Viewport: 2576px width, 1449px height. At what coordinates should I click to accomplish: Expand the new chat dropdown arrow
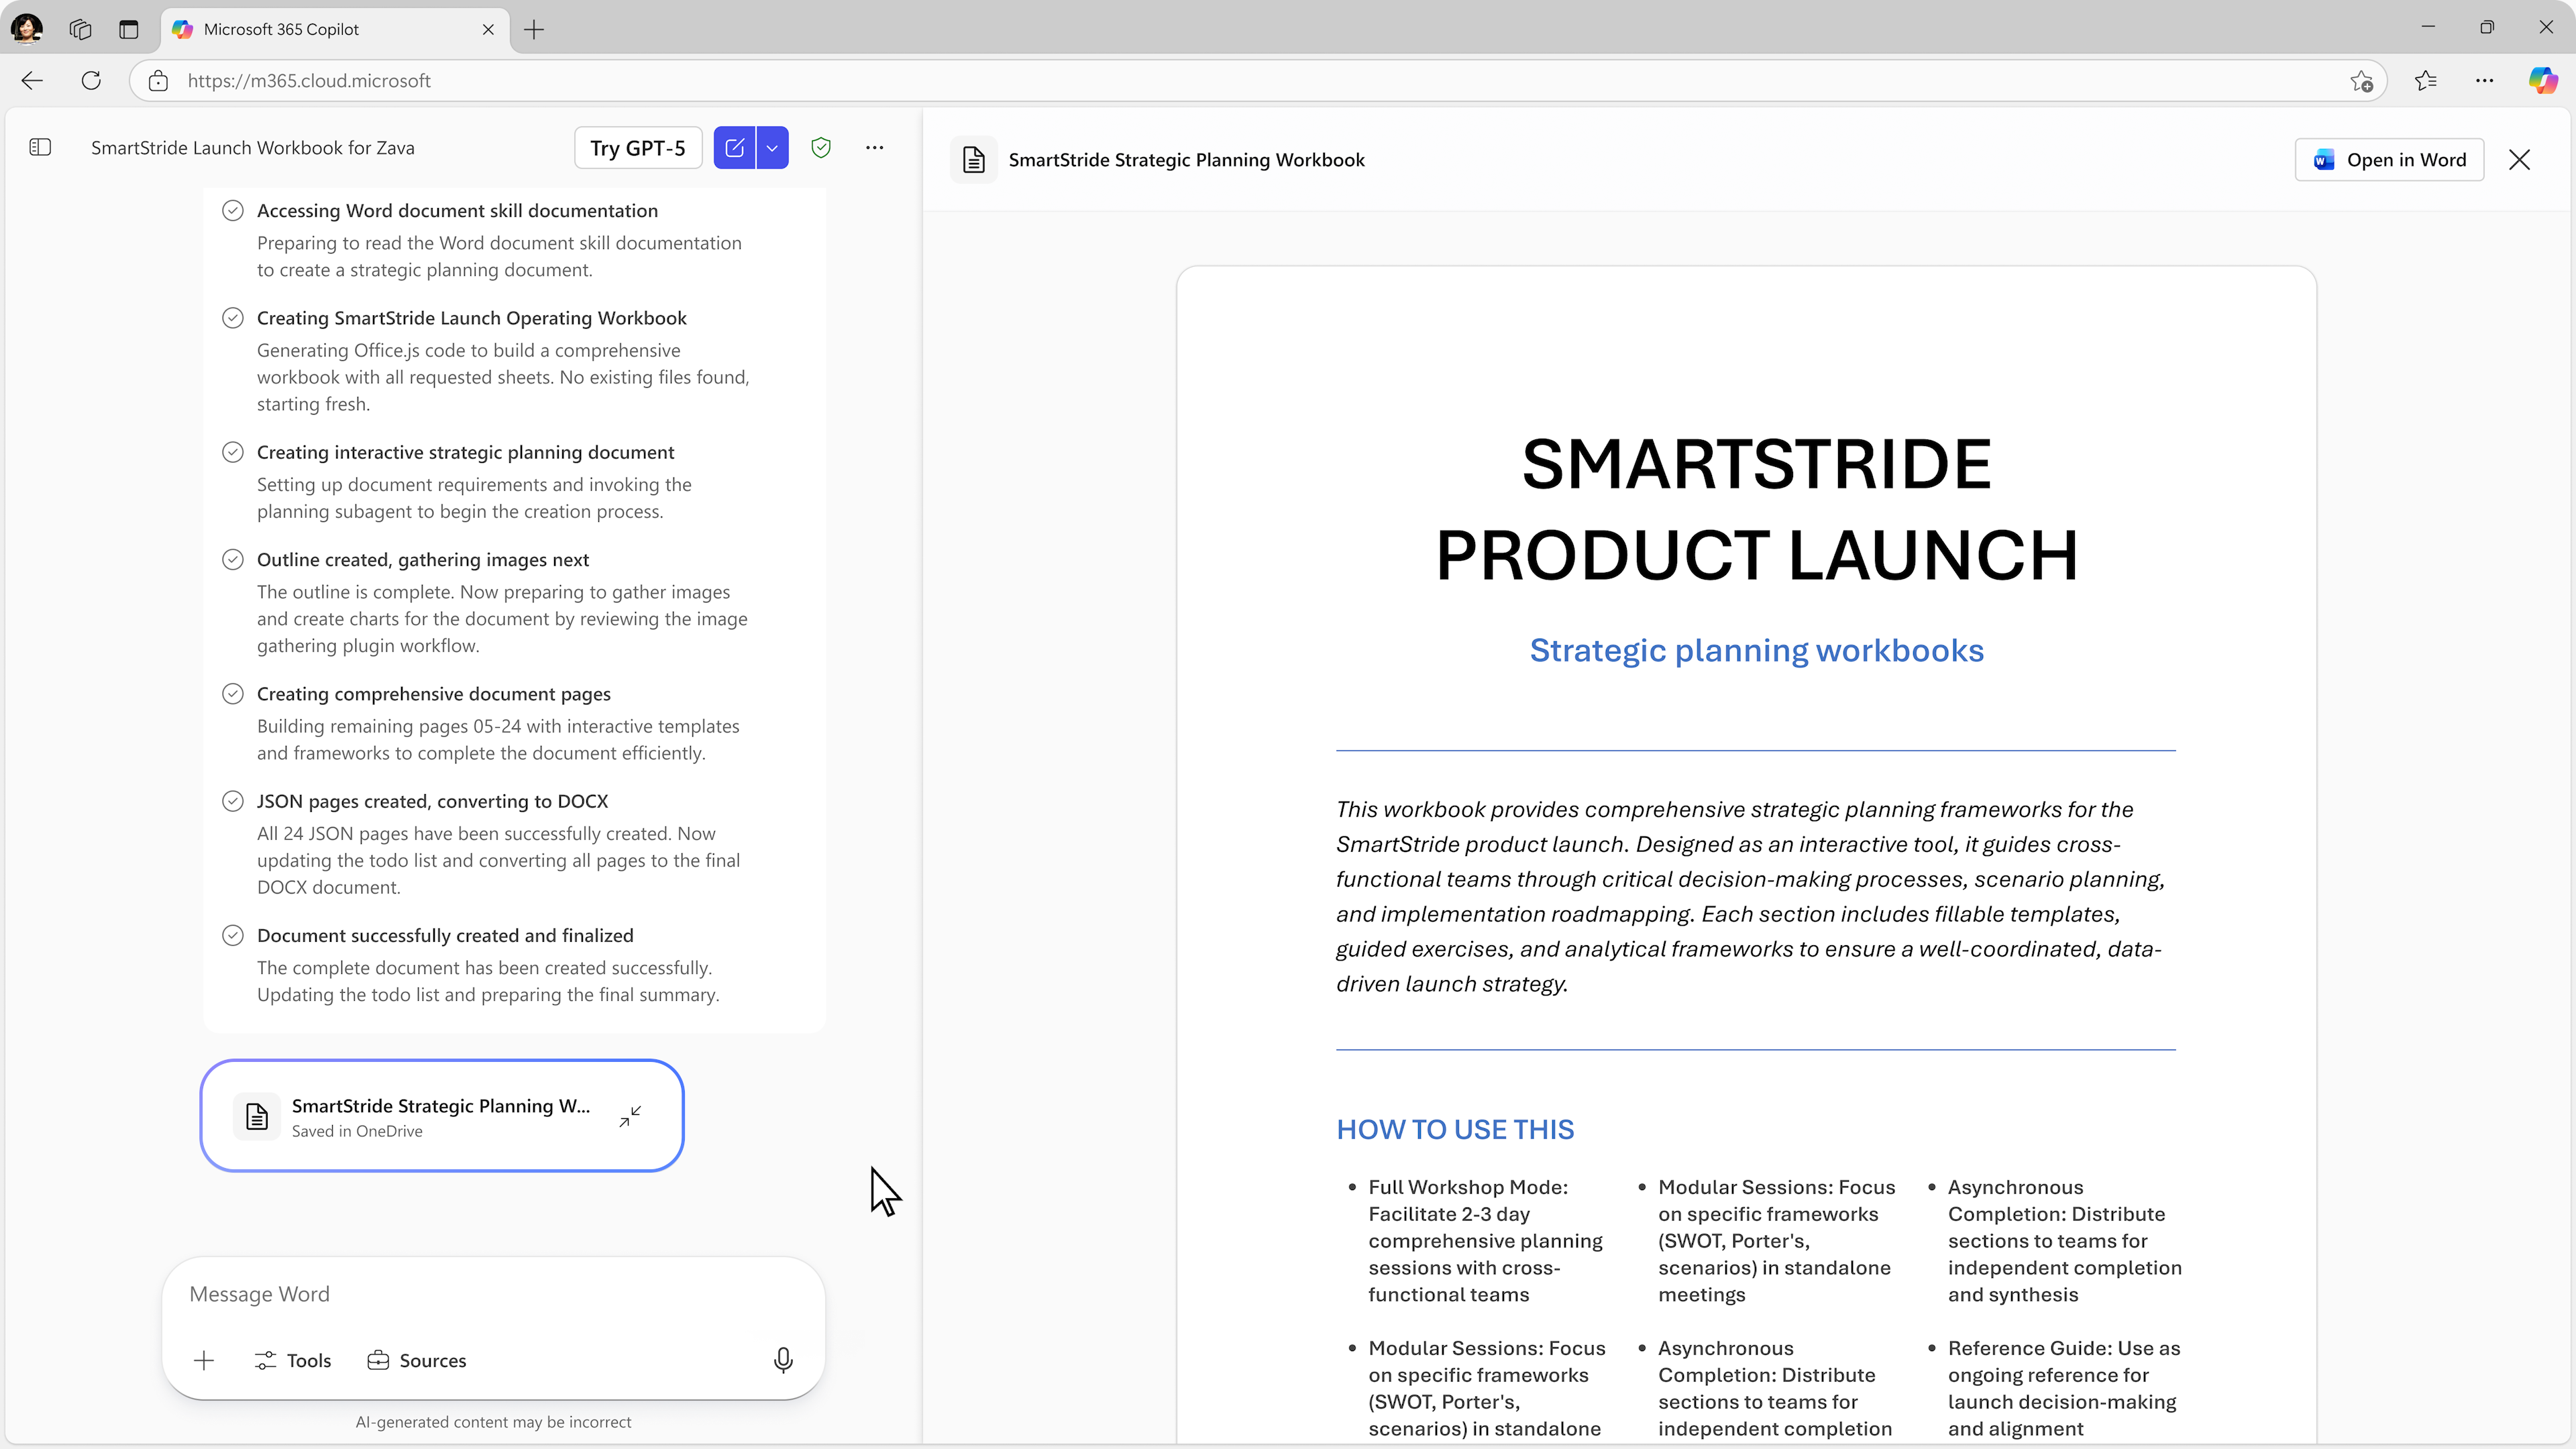[772, 147]
